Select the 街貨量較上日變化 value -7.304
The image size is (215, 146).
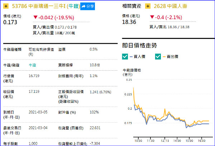click(x=95, y=144)
